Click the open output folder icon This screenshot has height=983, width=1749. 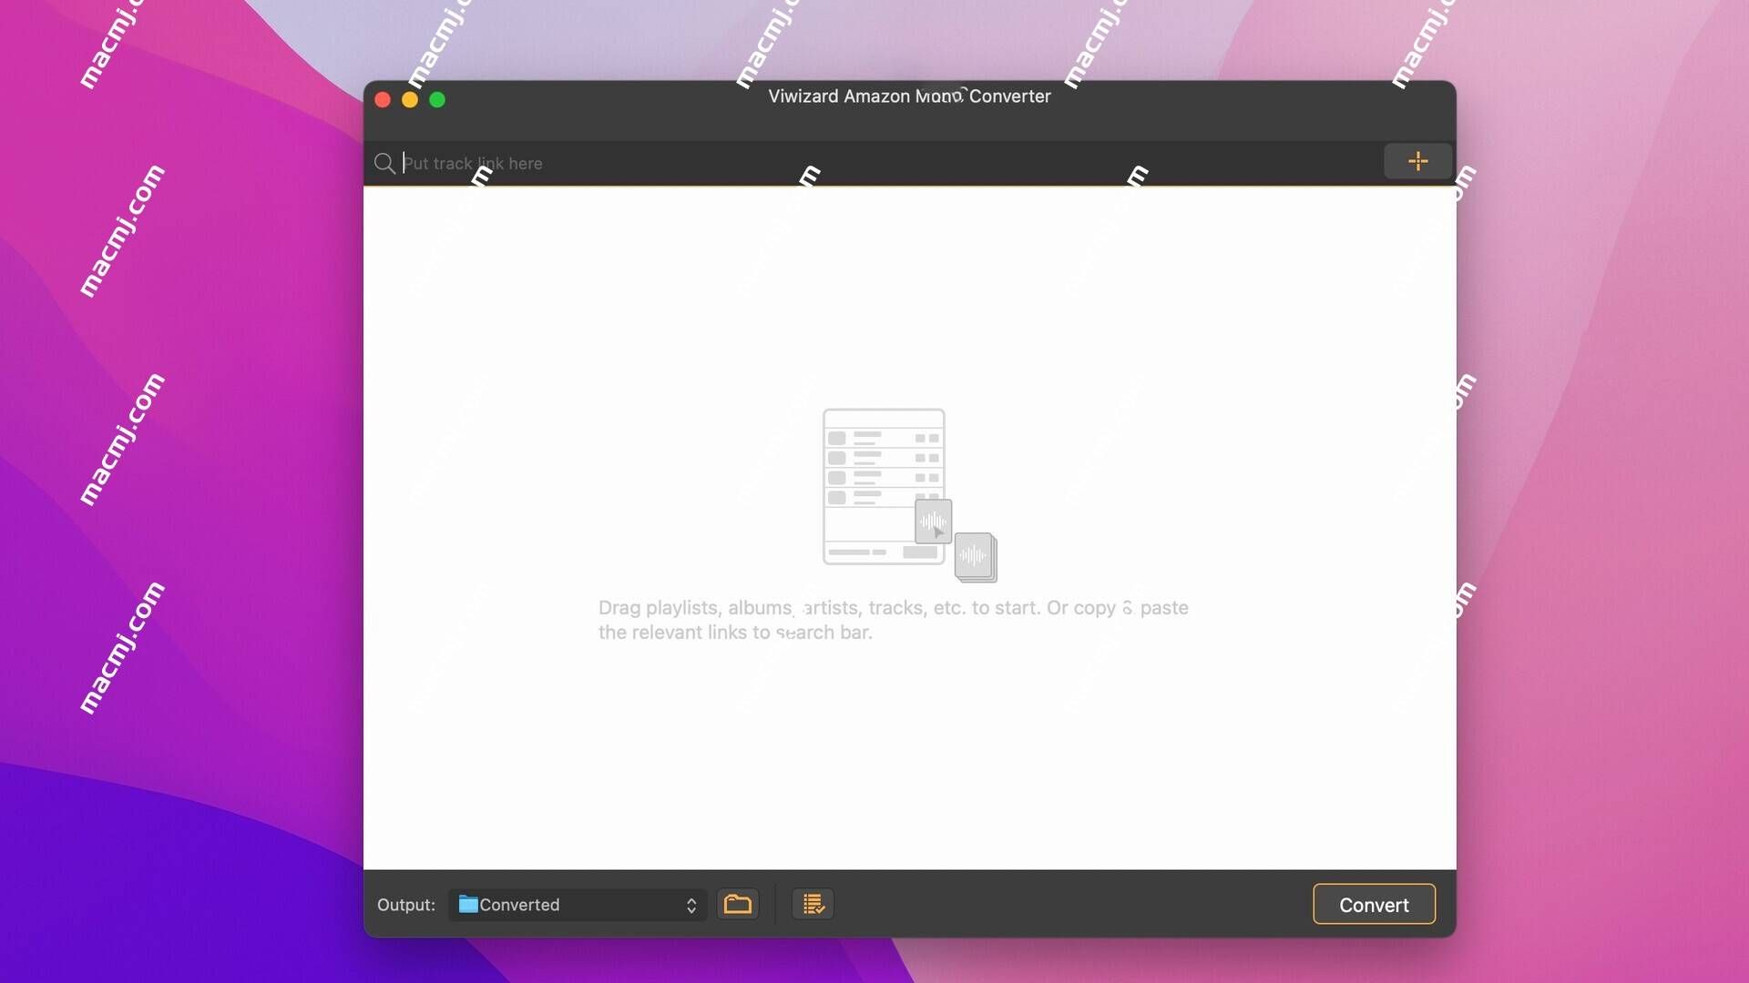point(738,904)
